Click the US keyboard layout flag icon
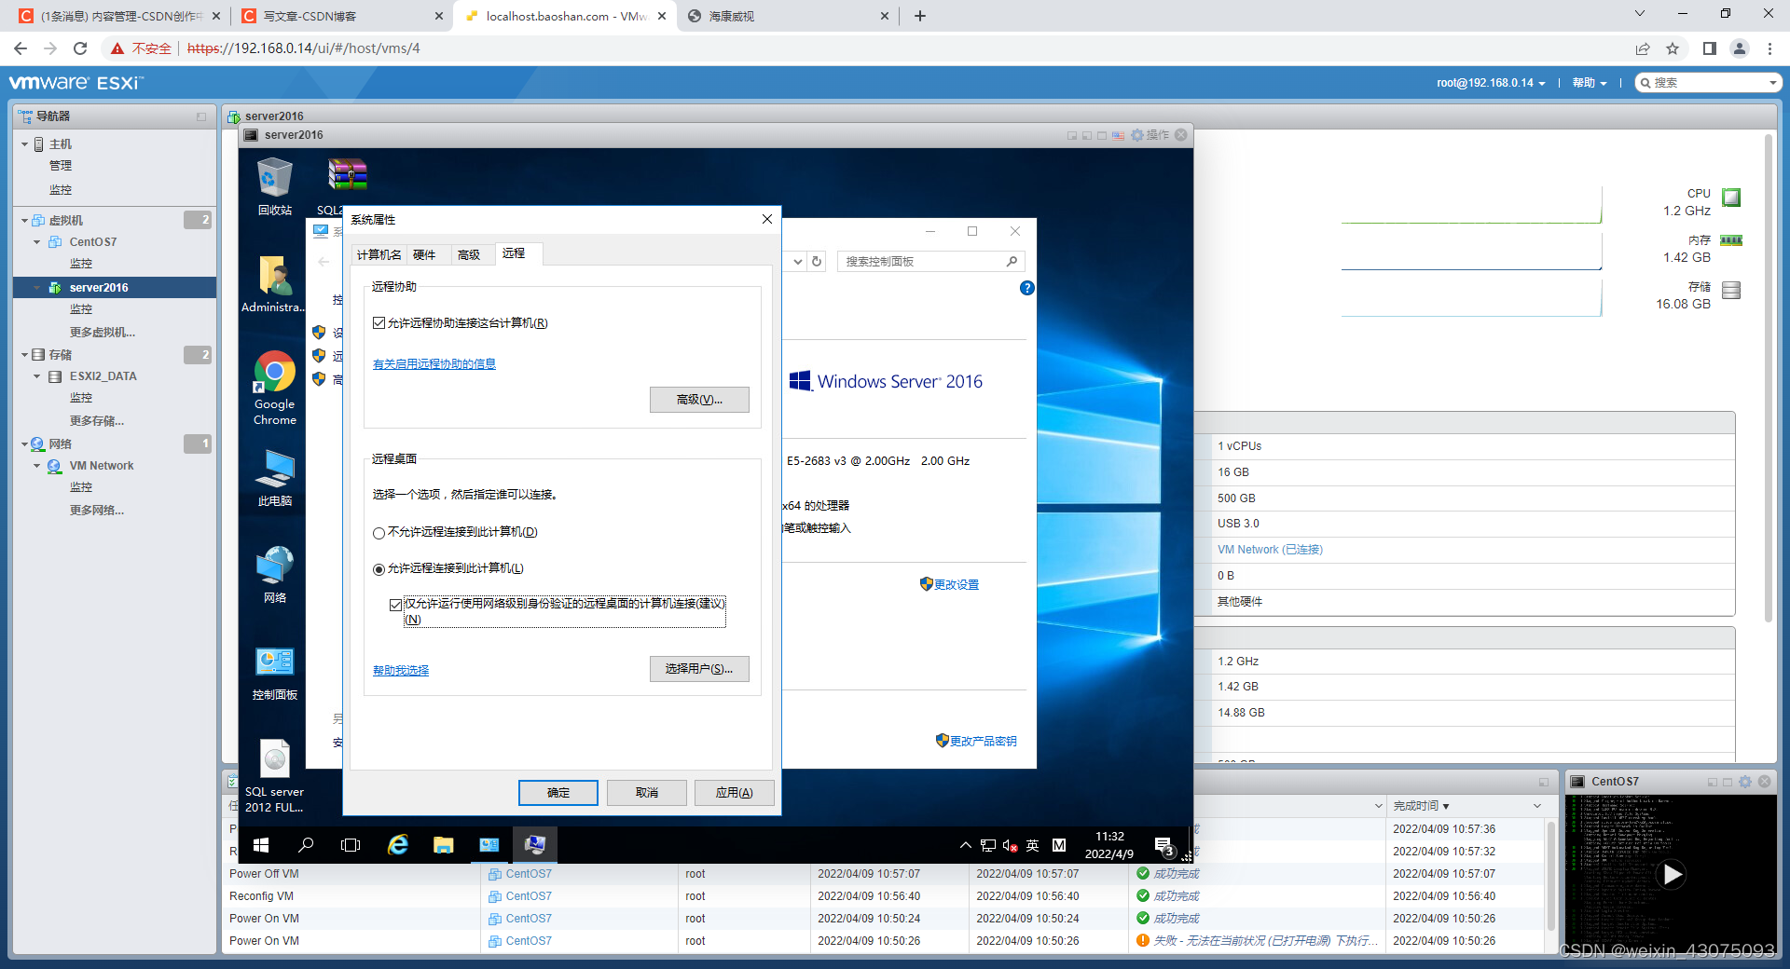 [x=1118, y=135]
